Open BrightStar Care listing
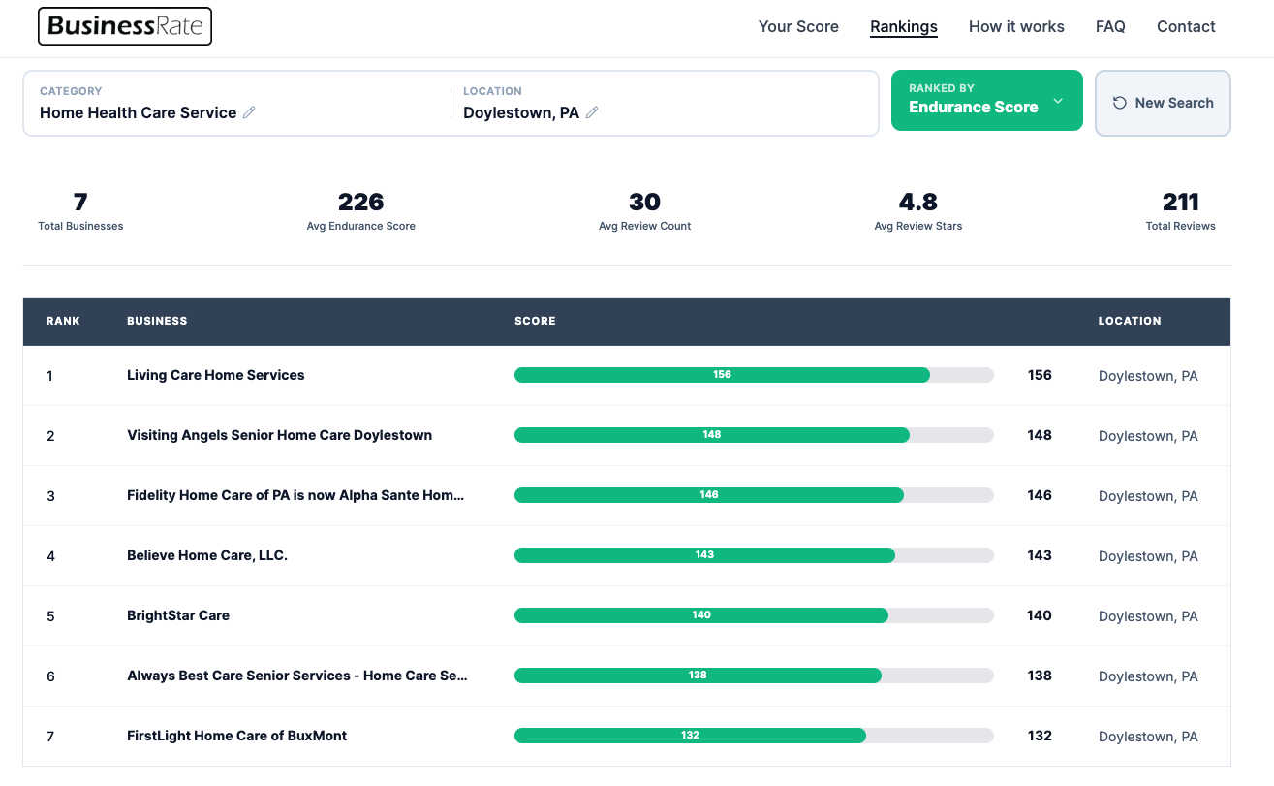Viewport: 1274px width, 786px height. point(178,615)
